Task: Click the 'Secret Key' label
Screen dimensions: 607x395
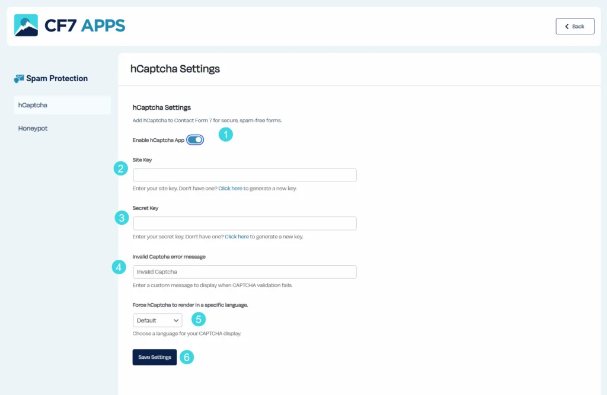Action: tap(145, 208)
